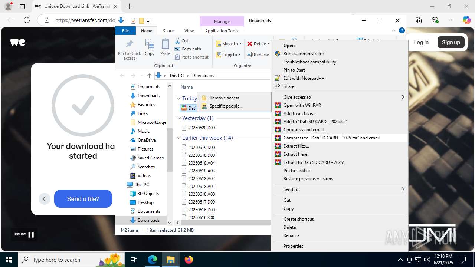Open a new Edge browser tab
475x267 pixels.
(129, 6)
